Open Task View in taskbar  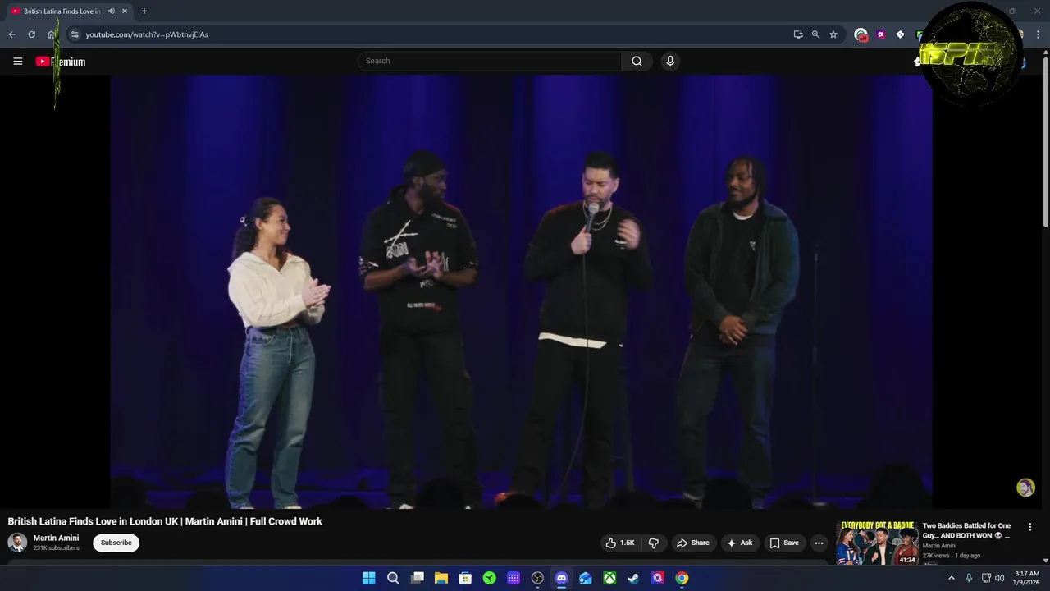(x=417, y=578)
